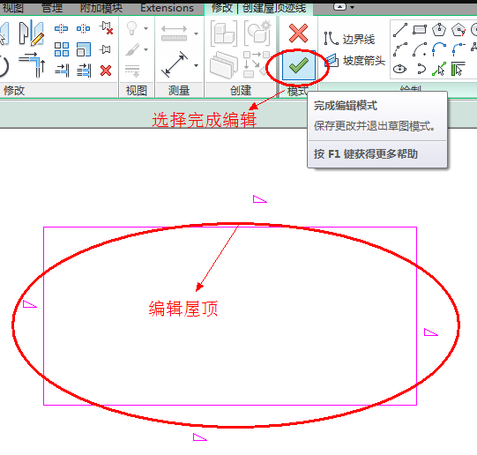This screenshot has height=455, width=477.
Task: Select the left magenta roof boundary line
Action: [x=44, y=316]
